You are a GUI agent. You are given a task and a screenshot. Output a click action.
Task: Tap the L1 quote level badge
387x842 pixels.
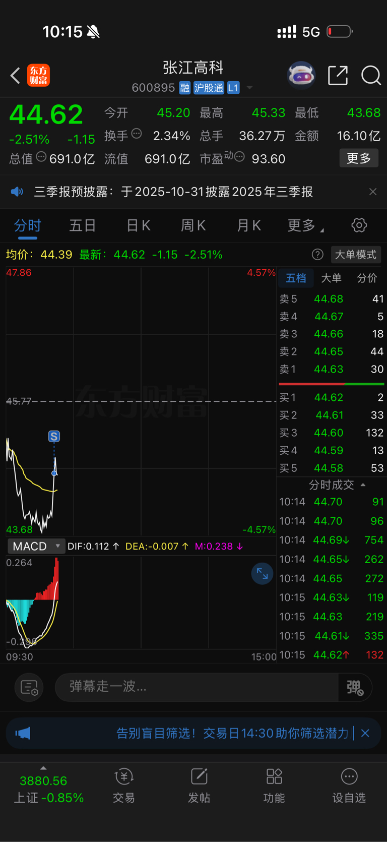233,88
